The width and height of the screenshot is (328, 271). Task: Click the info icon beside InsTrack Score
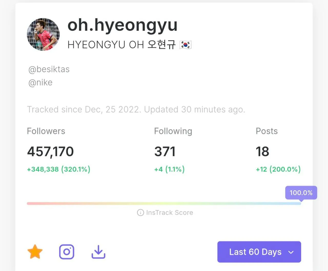tap(140, 213)
